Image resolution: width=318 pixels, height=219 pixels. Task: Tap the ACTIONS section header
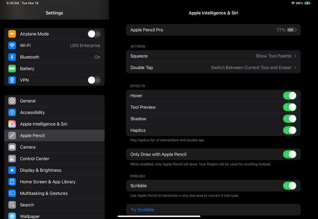pos(138,46)
